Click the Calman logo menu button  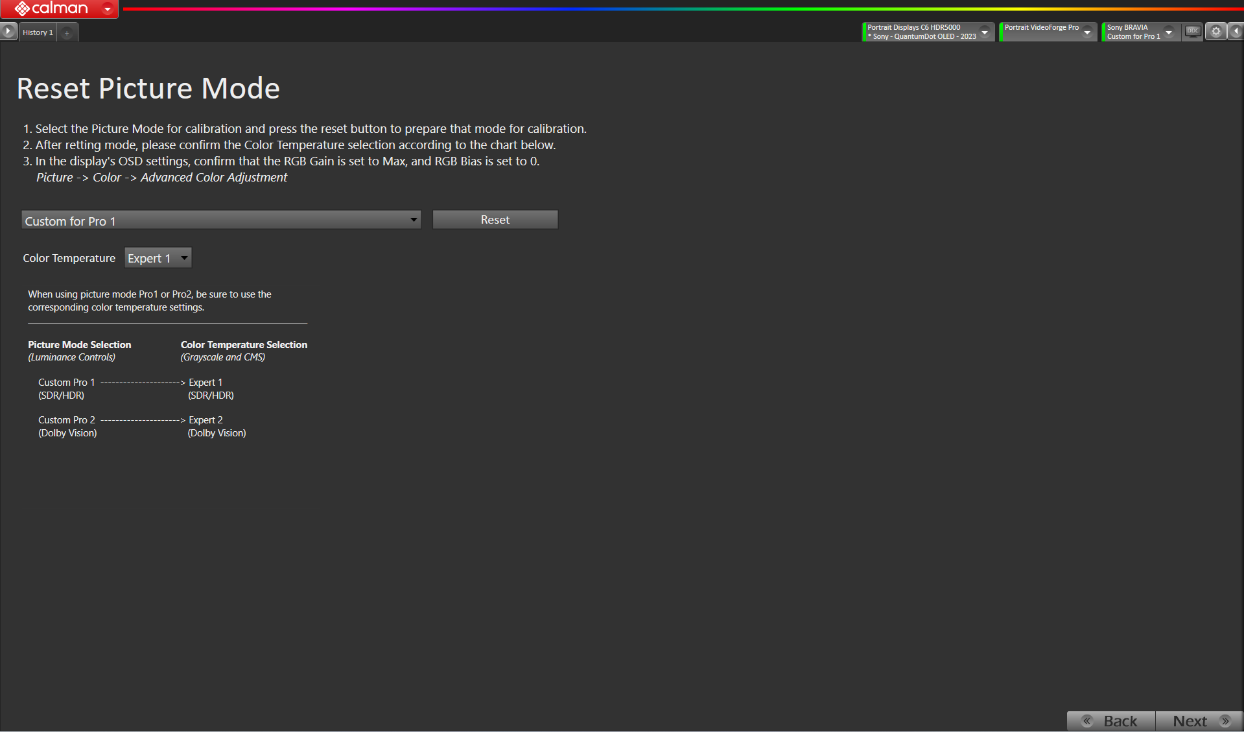click(x=51, y=8)
